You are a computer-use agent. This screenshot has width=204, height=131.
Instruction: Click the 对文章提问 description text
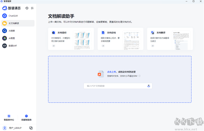pos(61,40)
